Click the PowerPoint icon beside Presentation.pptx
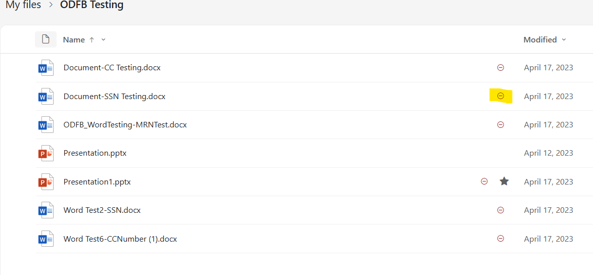 point(46,153)
